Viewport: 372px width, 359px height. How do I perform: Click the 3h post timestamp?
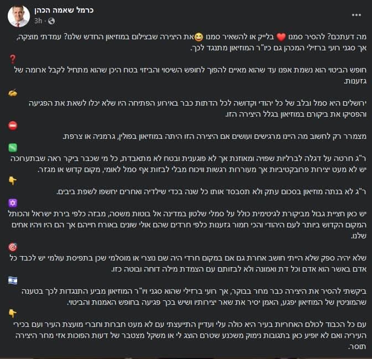pyautogui.click(x=38, y=21)
